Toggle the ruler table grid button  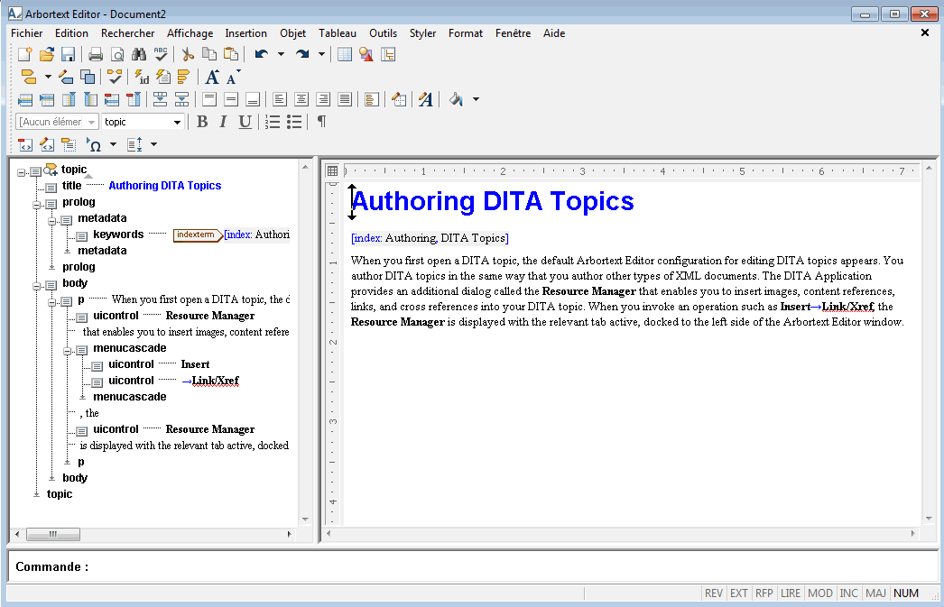click(332, 170)
